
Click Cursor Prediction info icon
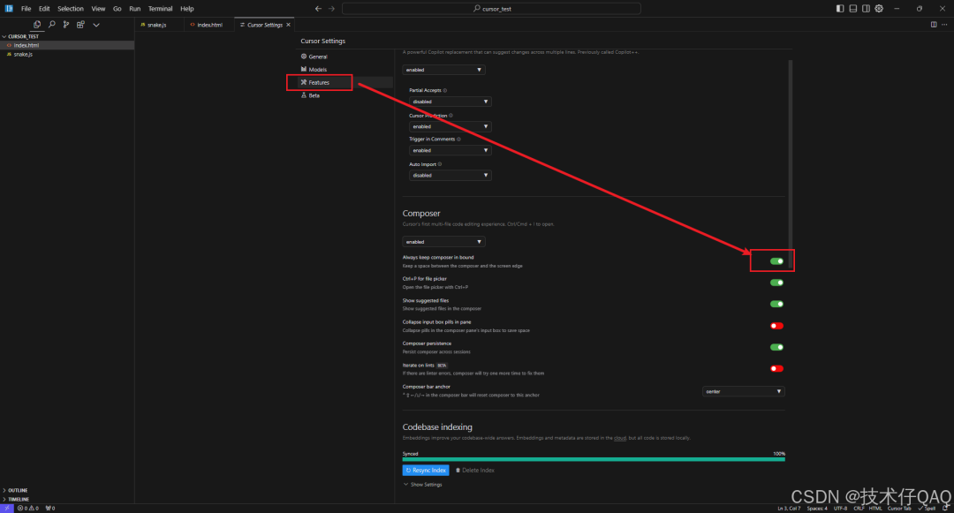[x=450, y=116]
